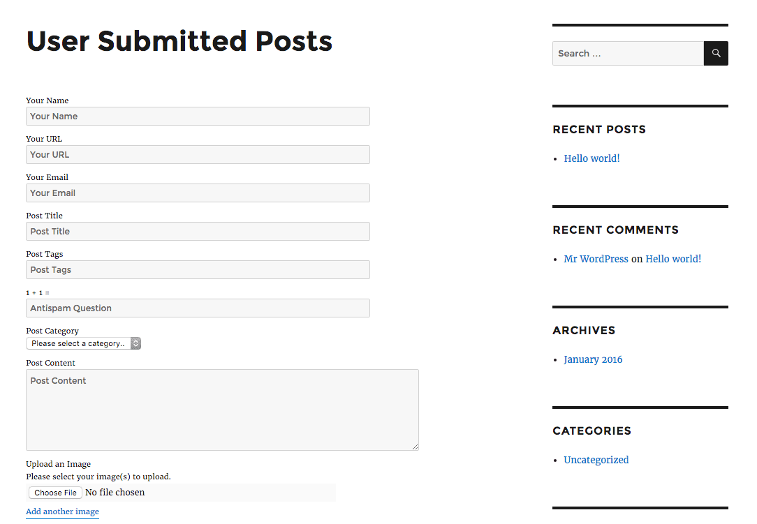Open the "Uncategorized" category link
Image resolution: width=757 pixels, height=524 pixels.
[596, 460]
